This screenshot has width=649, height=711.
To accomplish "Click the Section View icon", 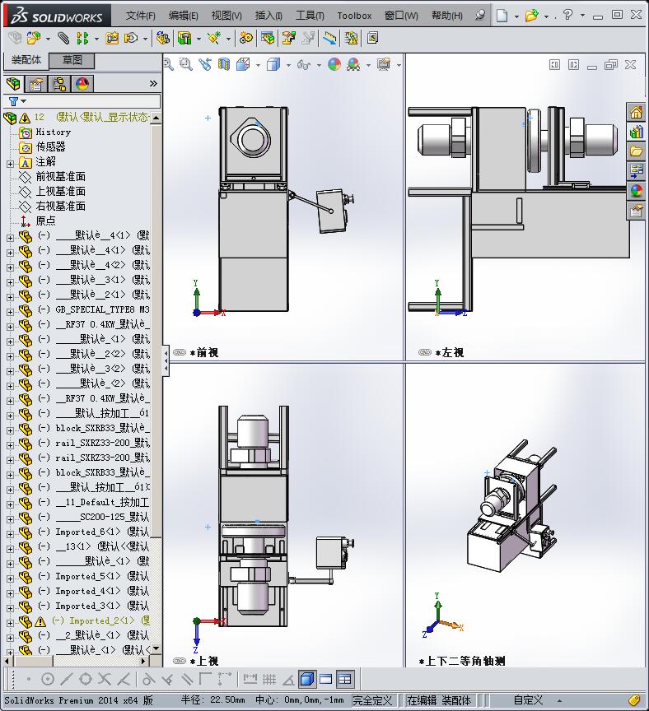I will (224, 64).
